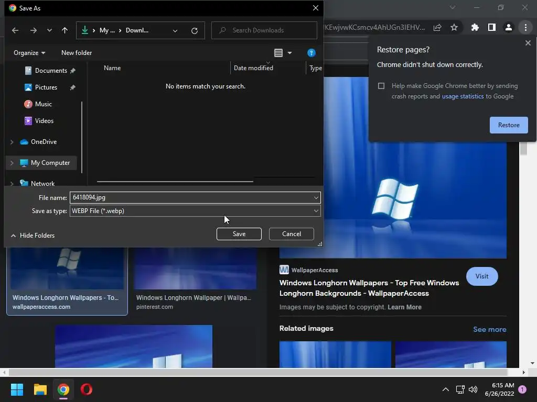Viewport: 537px width, 402px height.
Task: Click the WallpaperAccess source favicon
Action: pyautogui.click(x=284, y=270)
